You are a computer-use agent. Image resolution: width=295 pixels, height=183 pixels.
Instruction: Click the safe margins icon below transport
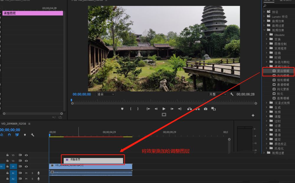click(164, 115)
